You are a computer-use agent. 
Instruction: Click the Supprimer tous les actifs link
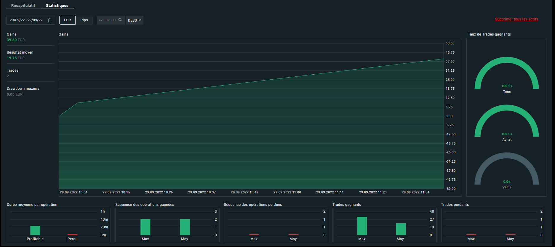[x=516, y=19]
